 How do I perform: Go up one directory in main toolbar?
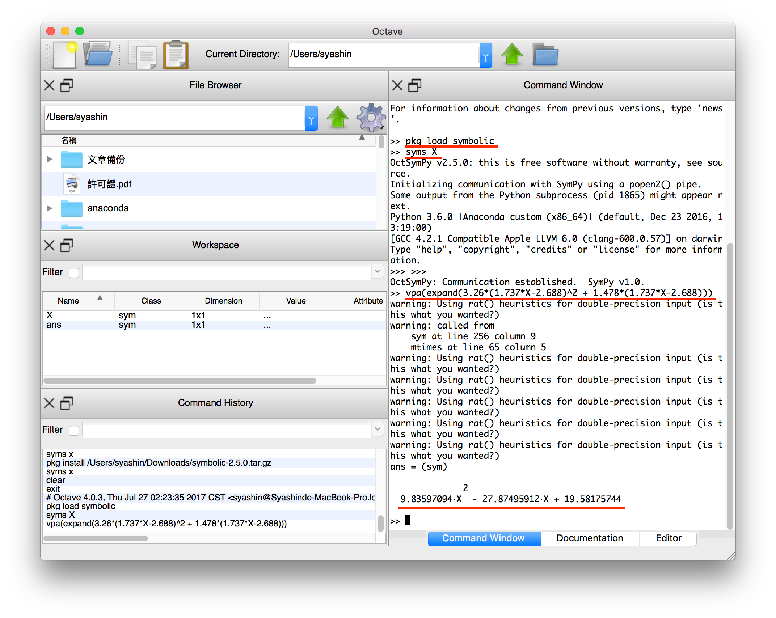point(512,54)
